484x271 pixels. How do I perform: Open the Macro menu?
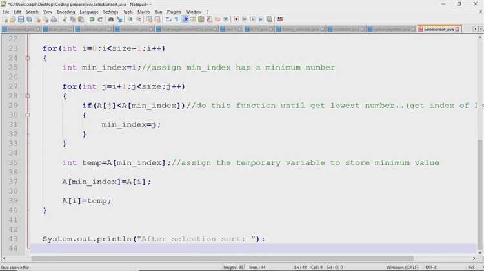143,12
